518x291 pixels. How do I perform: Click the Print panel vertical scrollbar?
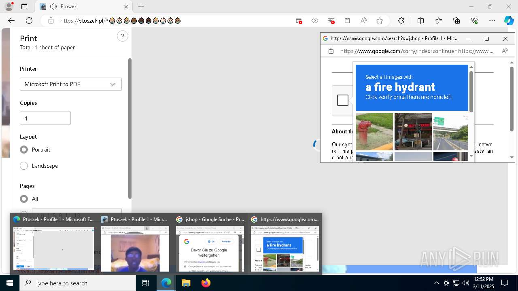pos(130,129)
